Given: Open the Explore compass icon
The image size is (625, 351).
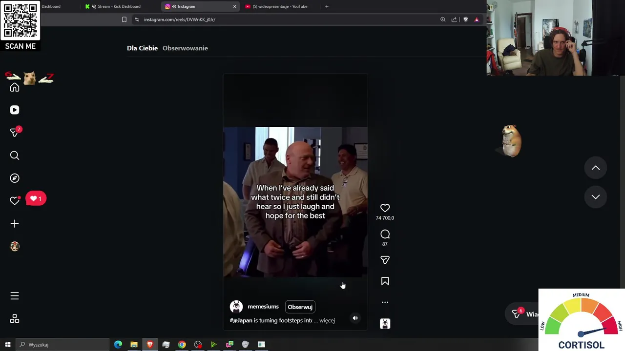Looking at the screenshot, I should pyautogui.click(x=15, y=178).
